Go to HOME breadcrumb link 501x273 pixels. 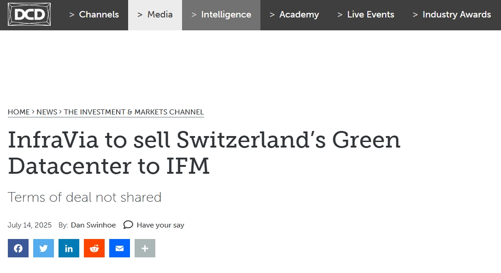[18, 112]
